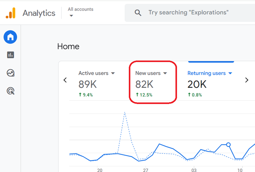Image resolution: width=255 pixels, height=172 pixels.
Task: Go to next metric cards arrow
Action: pos(247,80)
